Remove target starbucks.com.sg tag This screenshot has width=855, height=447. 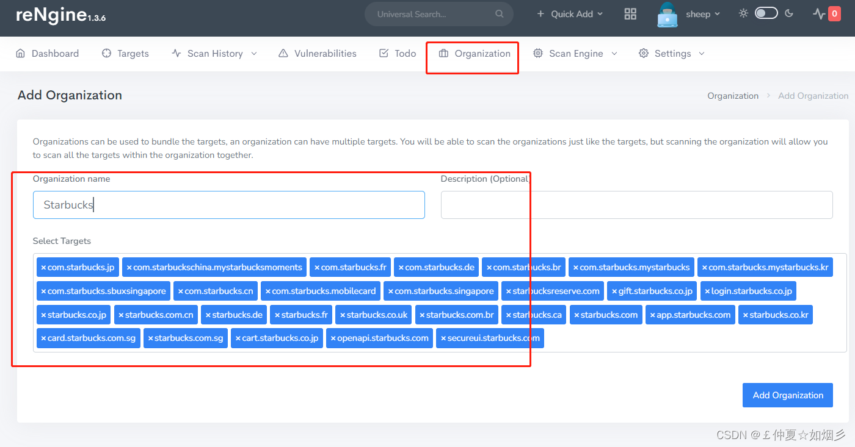[150, 338]
